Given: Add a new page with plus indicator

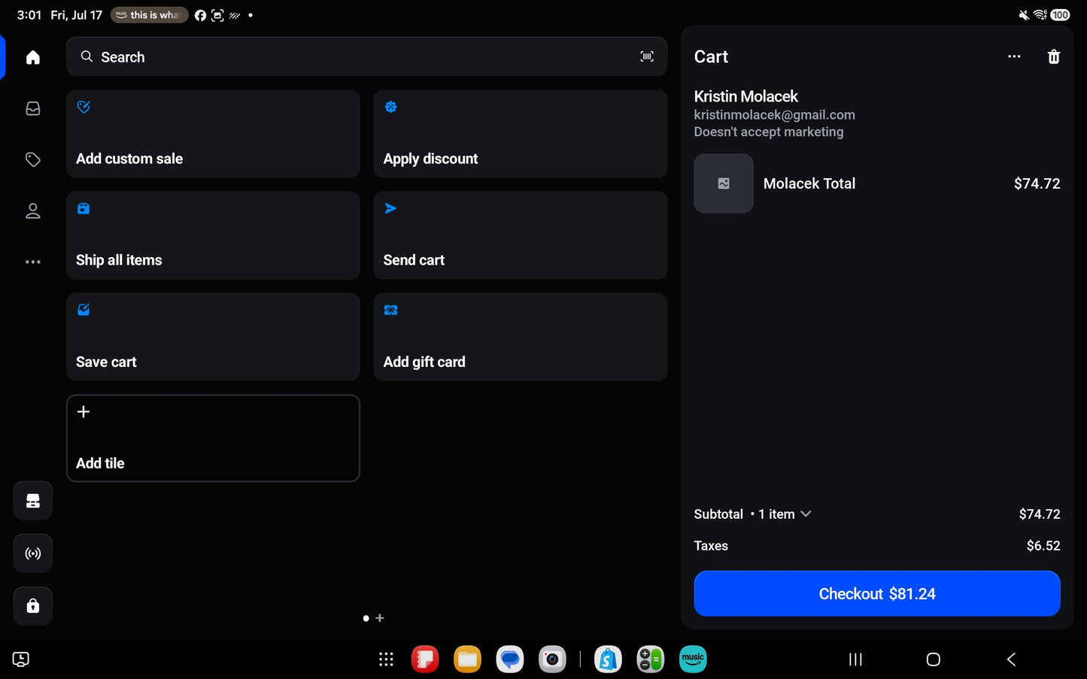Looking at the screenshot, I should tap(380, 618).
